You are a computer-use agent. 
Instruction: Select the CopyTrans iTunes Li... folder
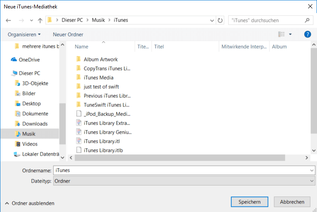coord(103,69)
